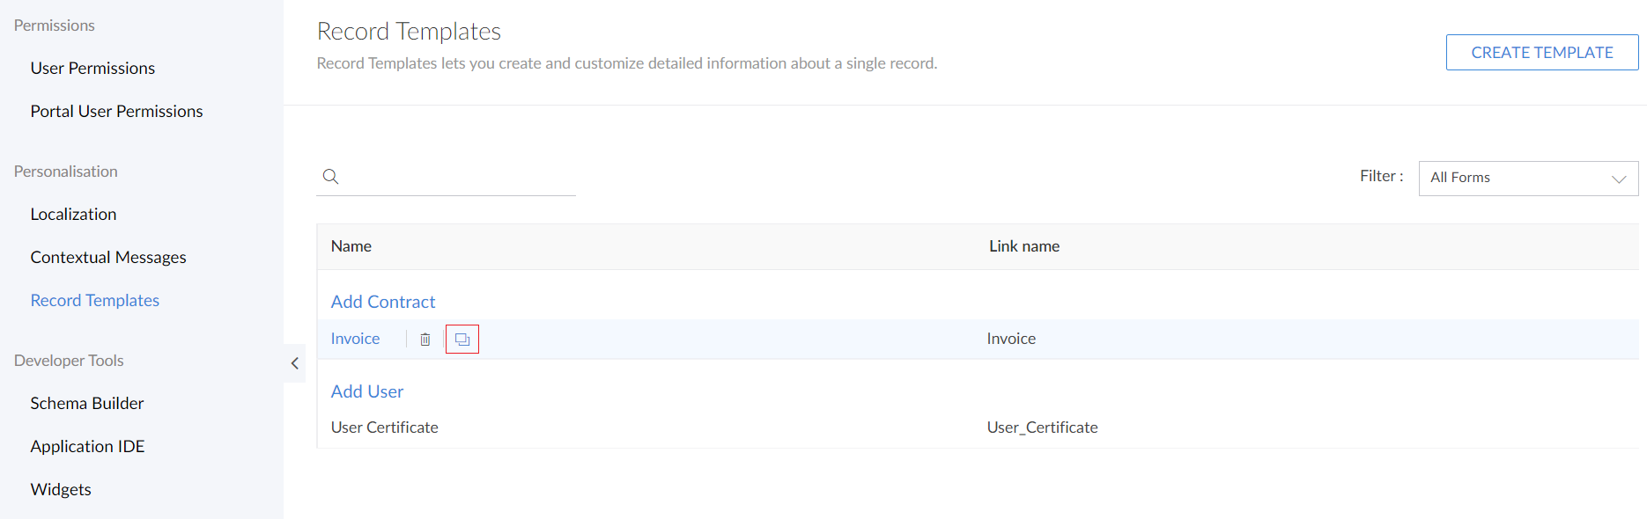1647x519 pixels.
Task: Duplicate the Invoice template via copy icon
Action: (x=462, y=340)
